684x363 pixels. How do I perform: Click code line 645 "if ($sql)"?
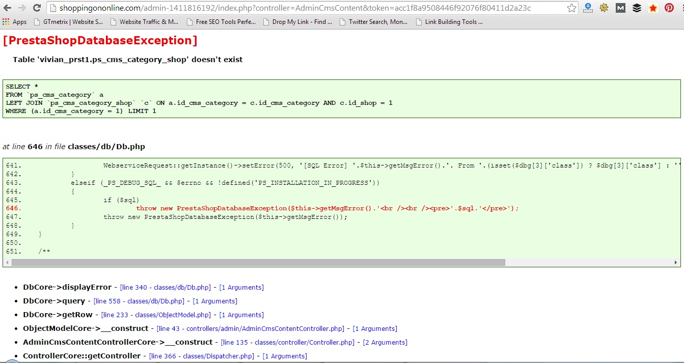pos(121,200)
